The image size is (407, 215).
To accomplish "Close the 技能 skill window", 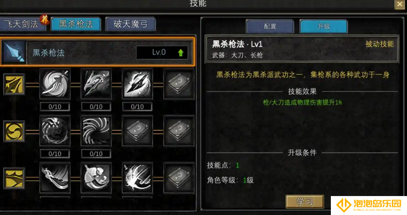I will click(x=399, y=5).
